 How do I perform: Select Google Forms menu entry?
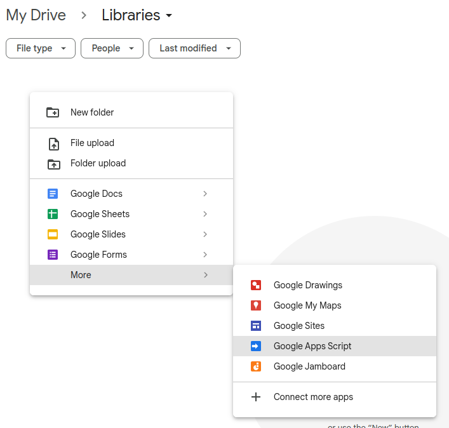(131, 255)
